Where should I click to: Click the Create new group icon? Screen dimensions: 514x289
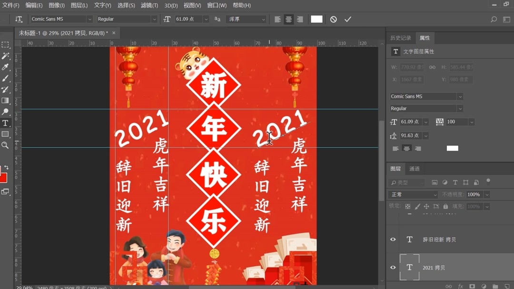tap(494, 286)
